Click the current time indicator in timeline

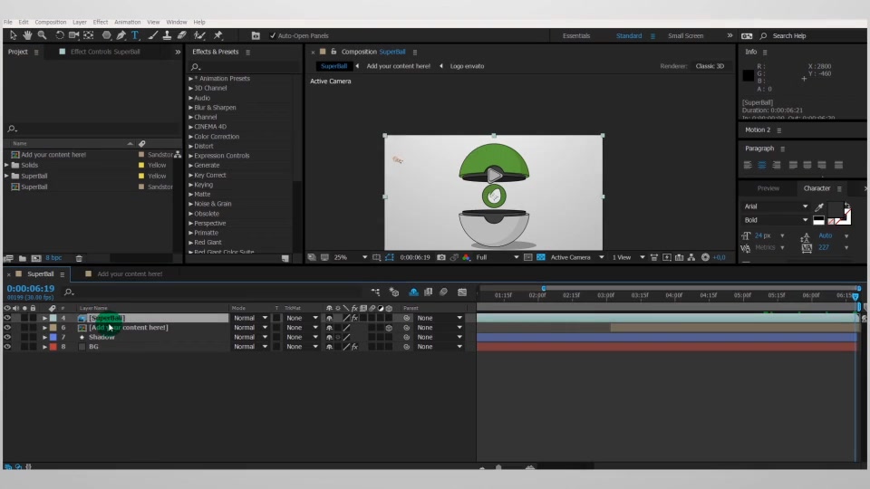click(x=855, y=296)
